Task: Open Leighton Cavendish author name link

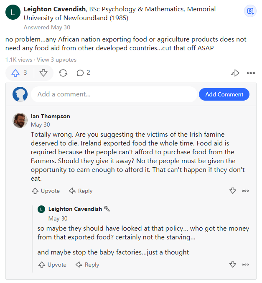Action: pyautogui.click(x=55, y=9)
